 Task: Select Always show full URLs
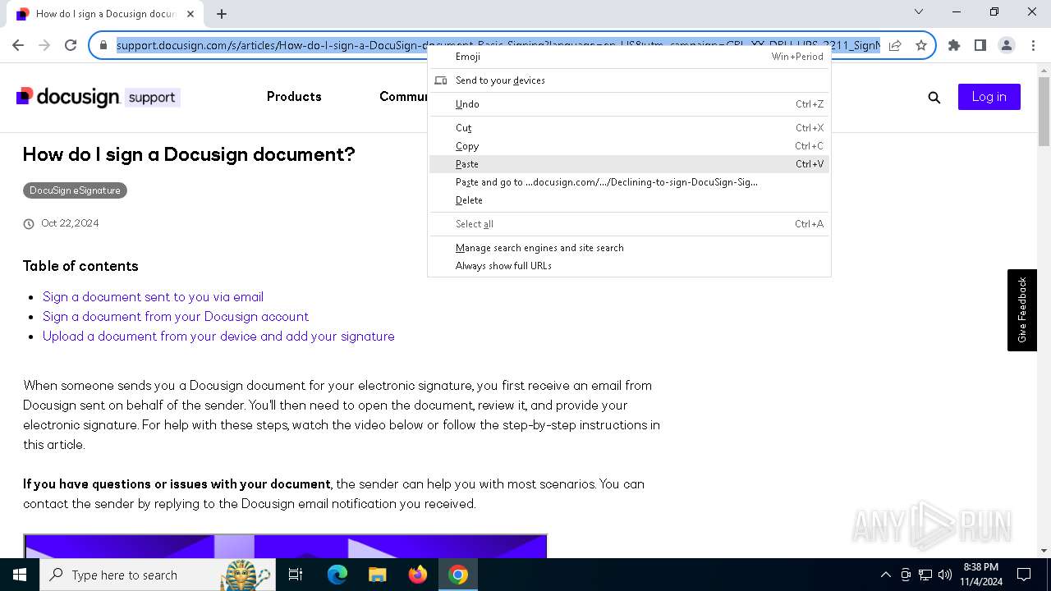629,266
